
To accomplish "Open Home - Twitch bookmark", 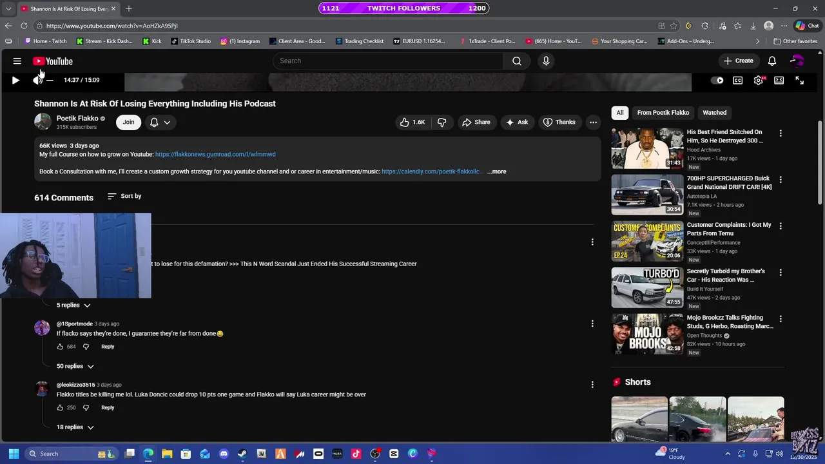I will click(46, 41).
